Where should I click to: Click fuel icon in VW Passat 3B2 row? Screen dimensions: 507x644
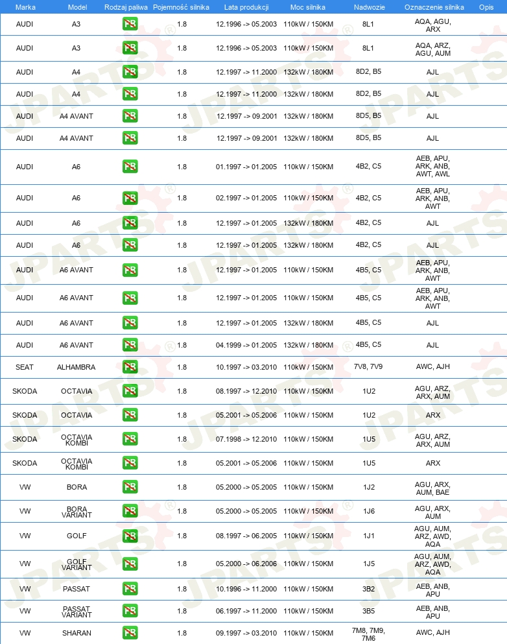pyautogui.click(x=130, y=589)
